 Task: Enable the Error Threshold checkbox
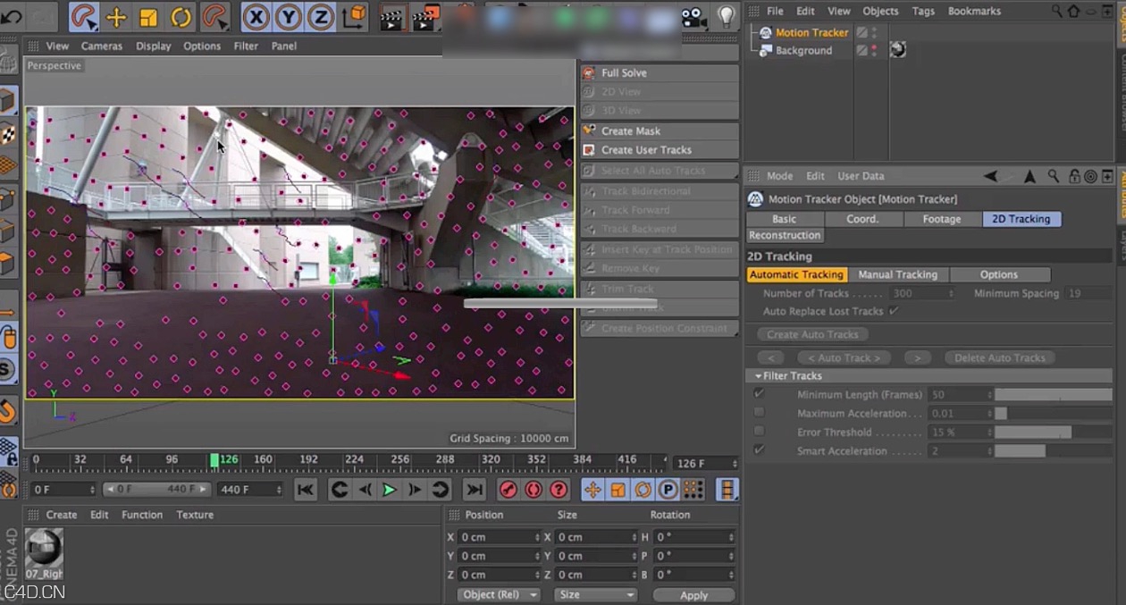point(760,432)
